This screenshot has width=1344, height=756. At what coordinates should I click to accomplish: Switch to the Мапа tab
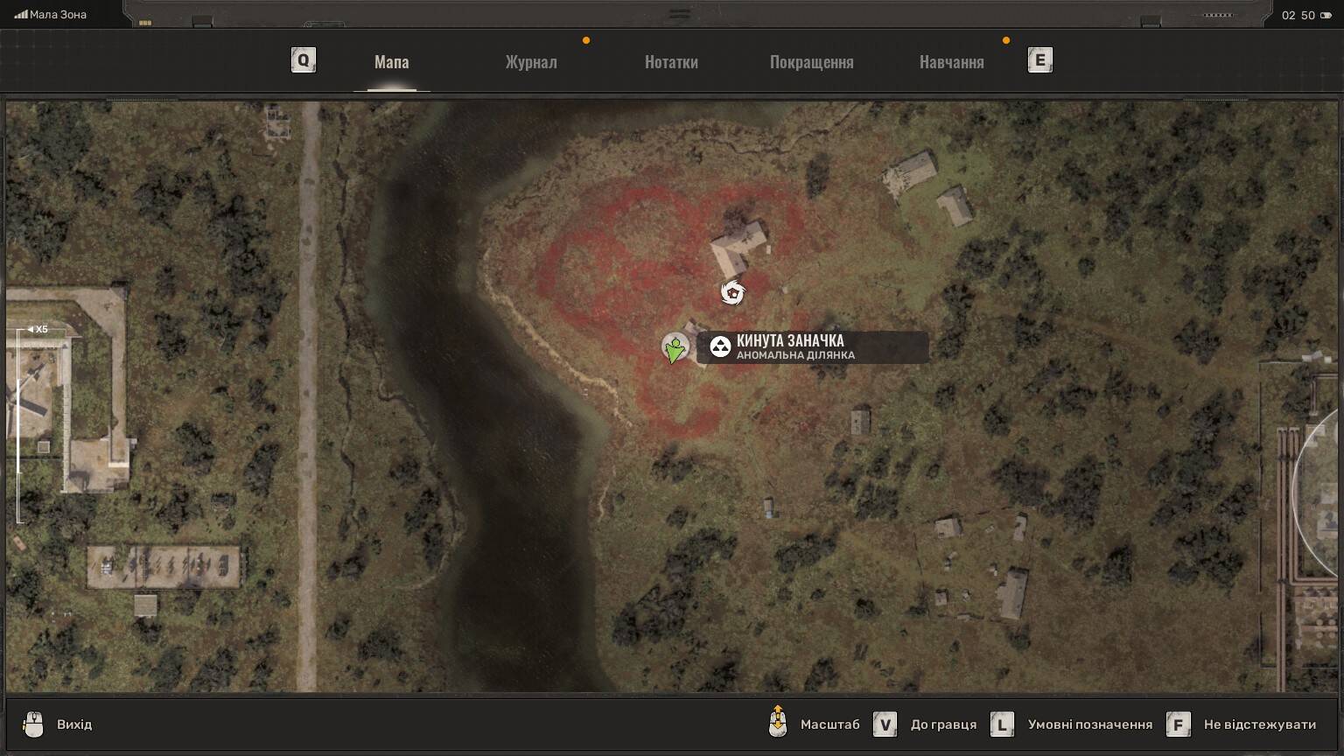click(391, 62)
